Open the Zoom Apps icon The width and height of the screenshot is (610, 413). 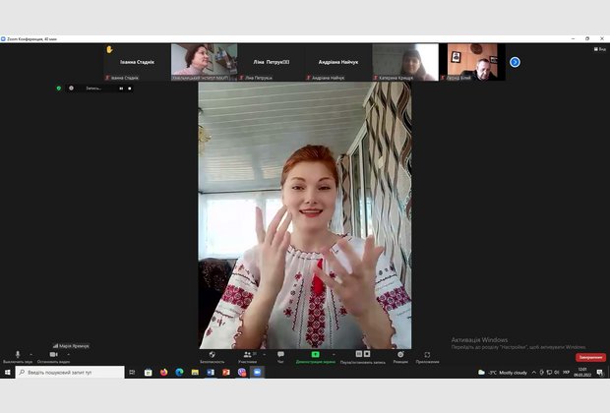pos(427,355)
